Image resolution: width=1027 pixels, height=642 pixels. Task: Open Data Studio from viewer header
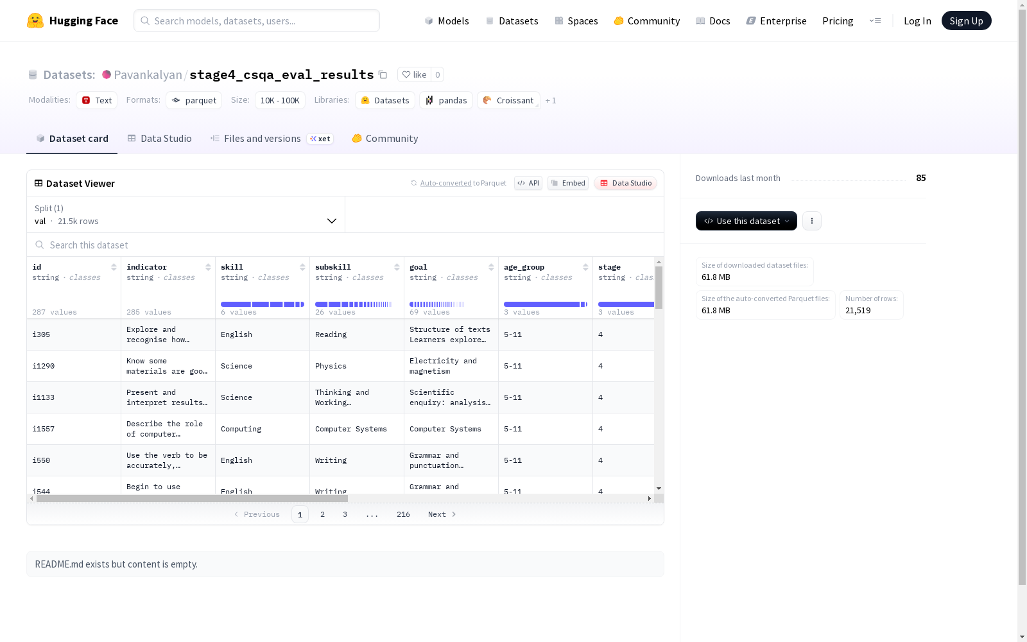tap(626, 183)
